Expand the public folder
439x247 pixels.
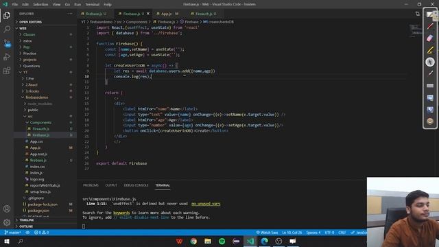45,110
